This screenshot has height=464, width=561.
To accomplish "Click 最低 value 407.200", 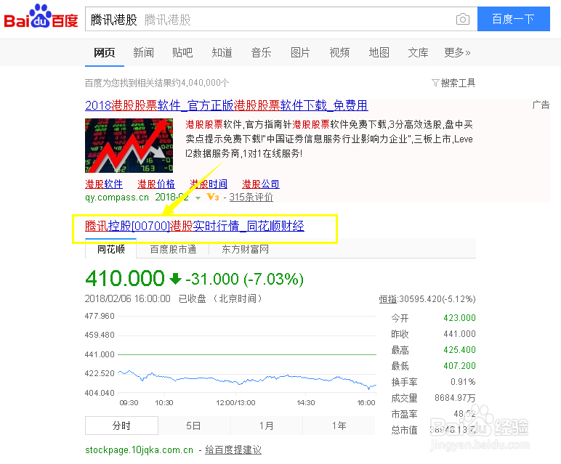I will 459,366.
